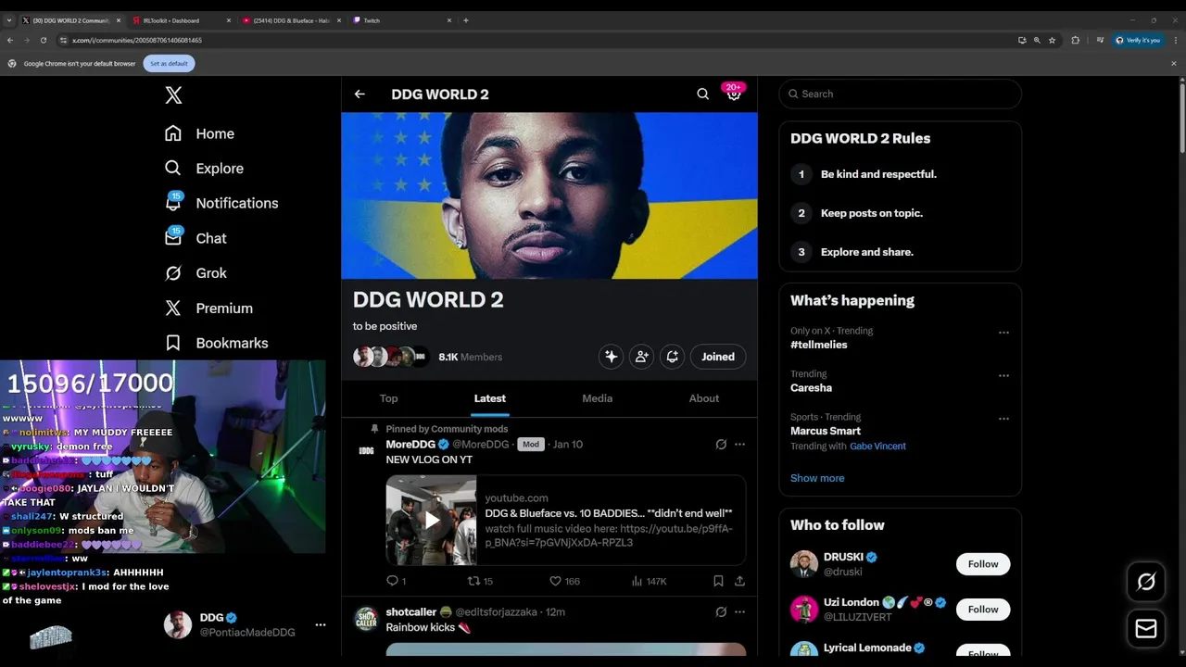Open more options on MoreDDG post
Viewport: 1186px width, 667px height.
point(739,445)
